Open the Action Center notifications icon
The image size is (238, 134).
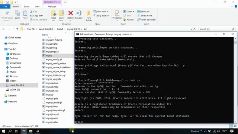coord(232,131)
